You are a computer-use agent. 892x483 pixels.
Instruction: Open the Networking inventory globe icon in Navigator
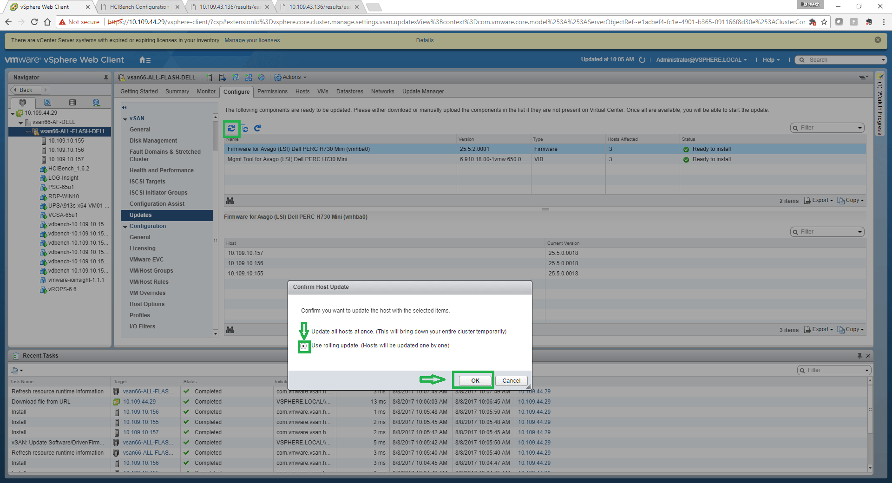96,103
